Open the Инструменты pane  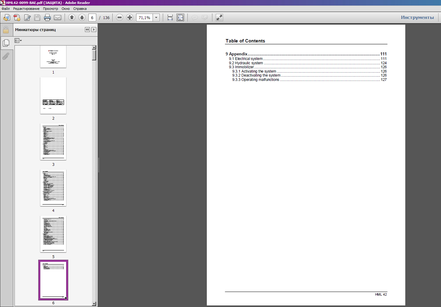tap(417, 17)
